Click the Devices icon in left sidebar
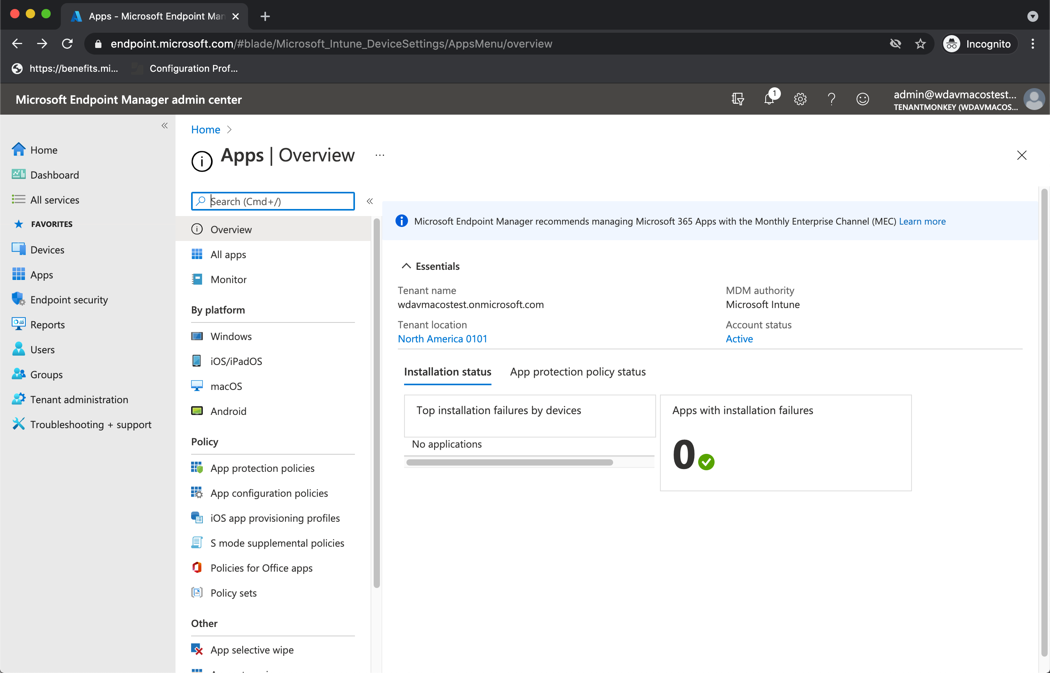 tap(18, 248)
